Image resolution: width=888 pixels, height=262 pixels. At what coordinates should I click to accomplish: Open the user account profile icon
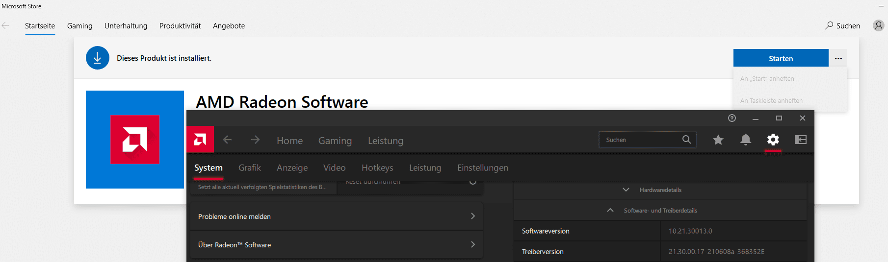coord(878,25)
